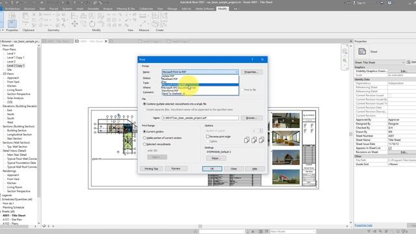
Task: Open the Manage ribbon tab
Action: tap(172, 8)
